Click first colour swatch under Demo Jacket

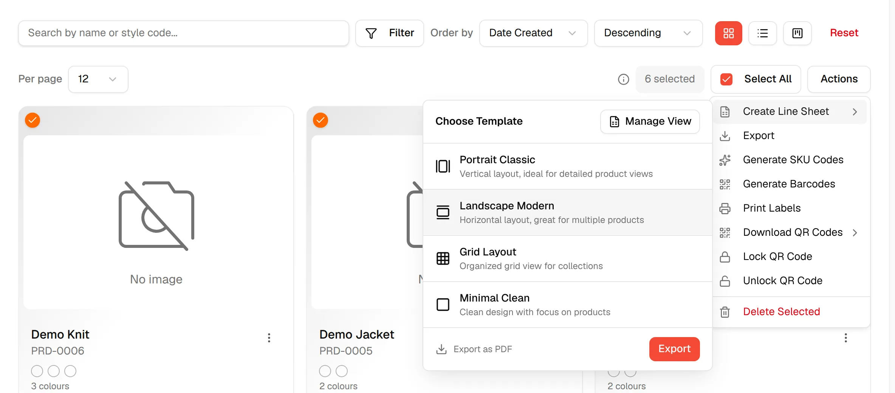point(325,371)
